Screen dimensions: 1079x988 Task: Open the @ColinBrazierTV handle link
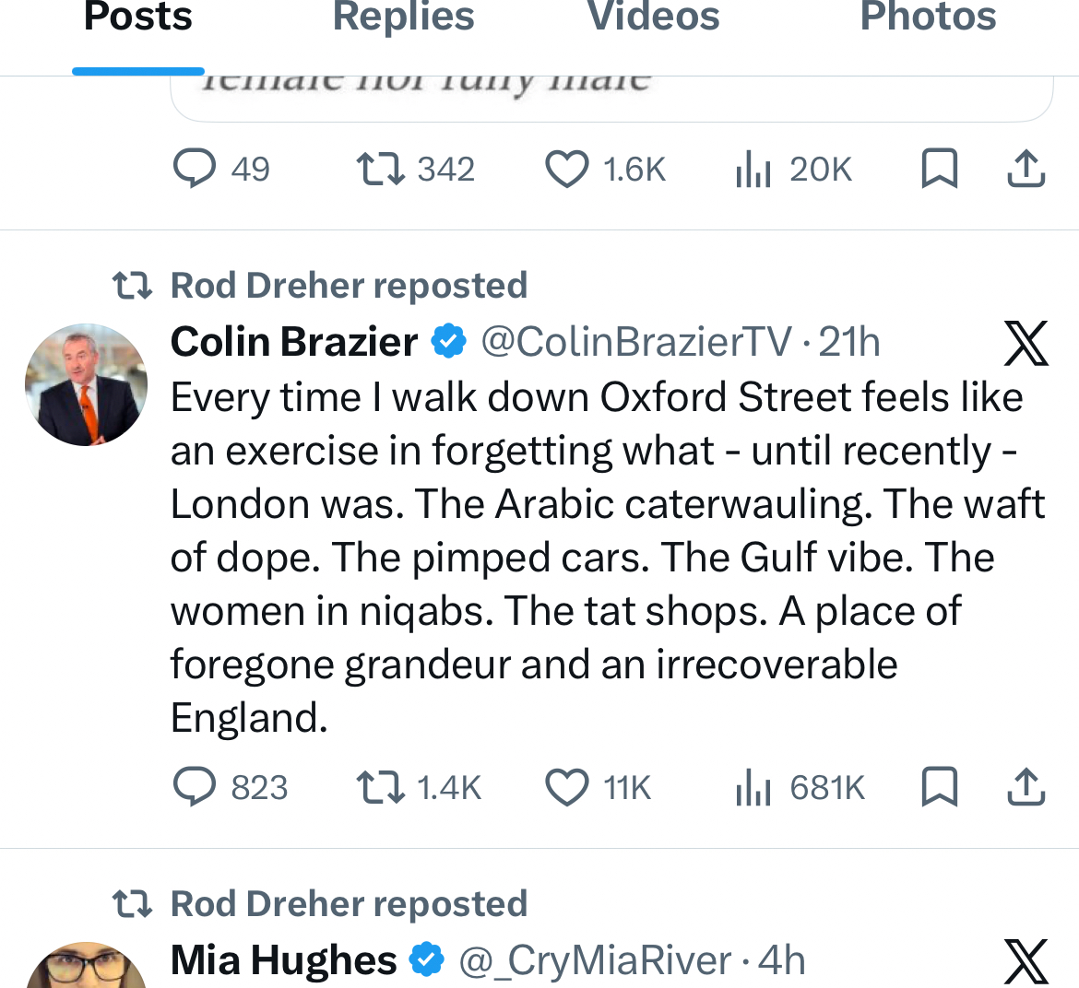coord(636,343)
